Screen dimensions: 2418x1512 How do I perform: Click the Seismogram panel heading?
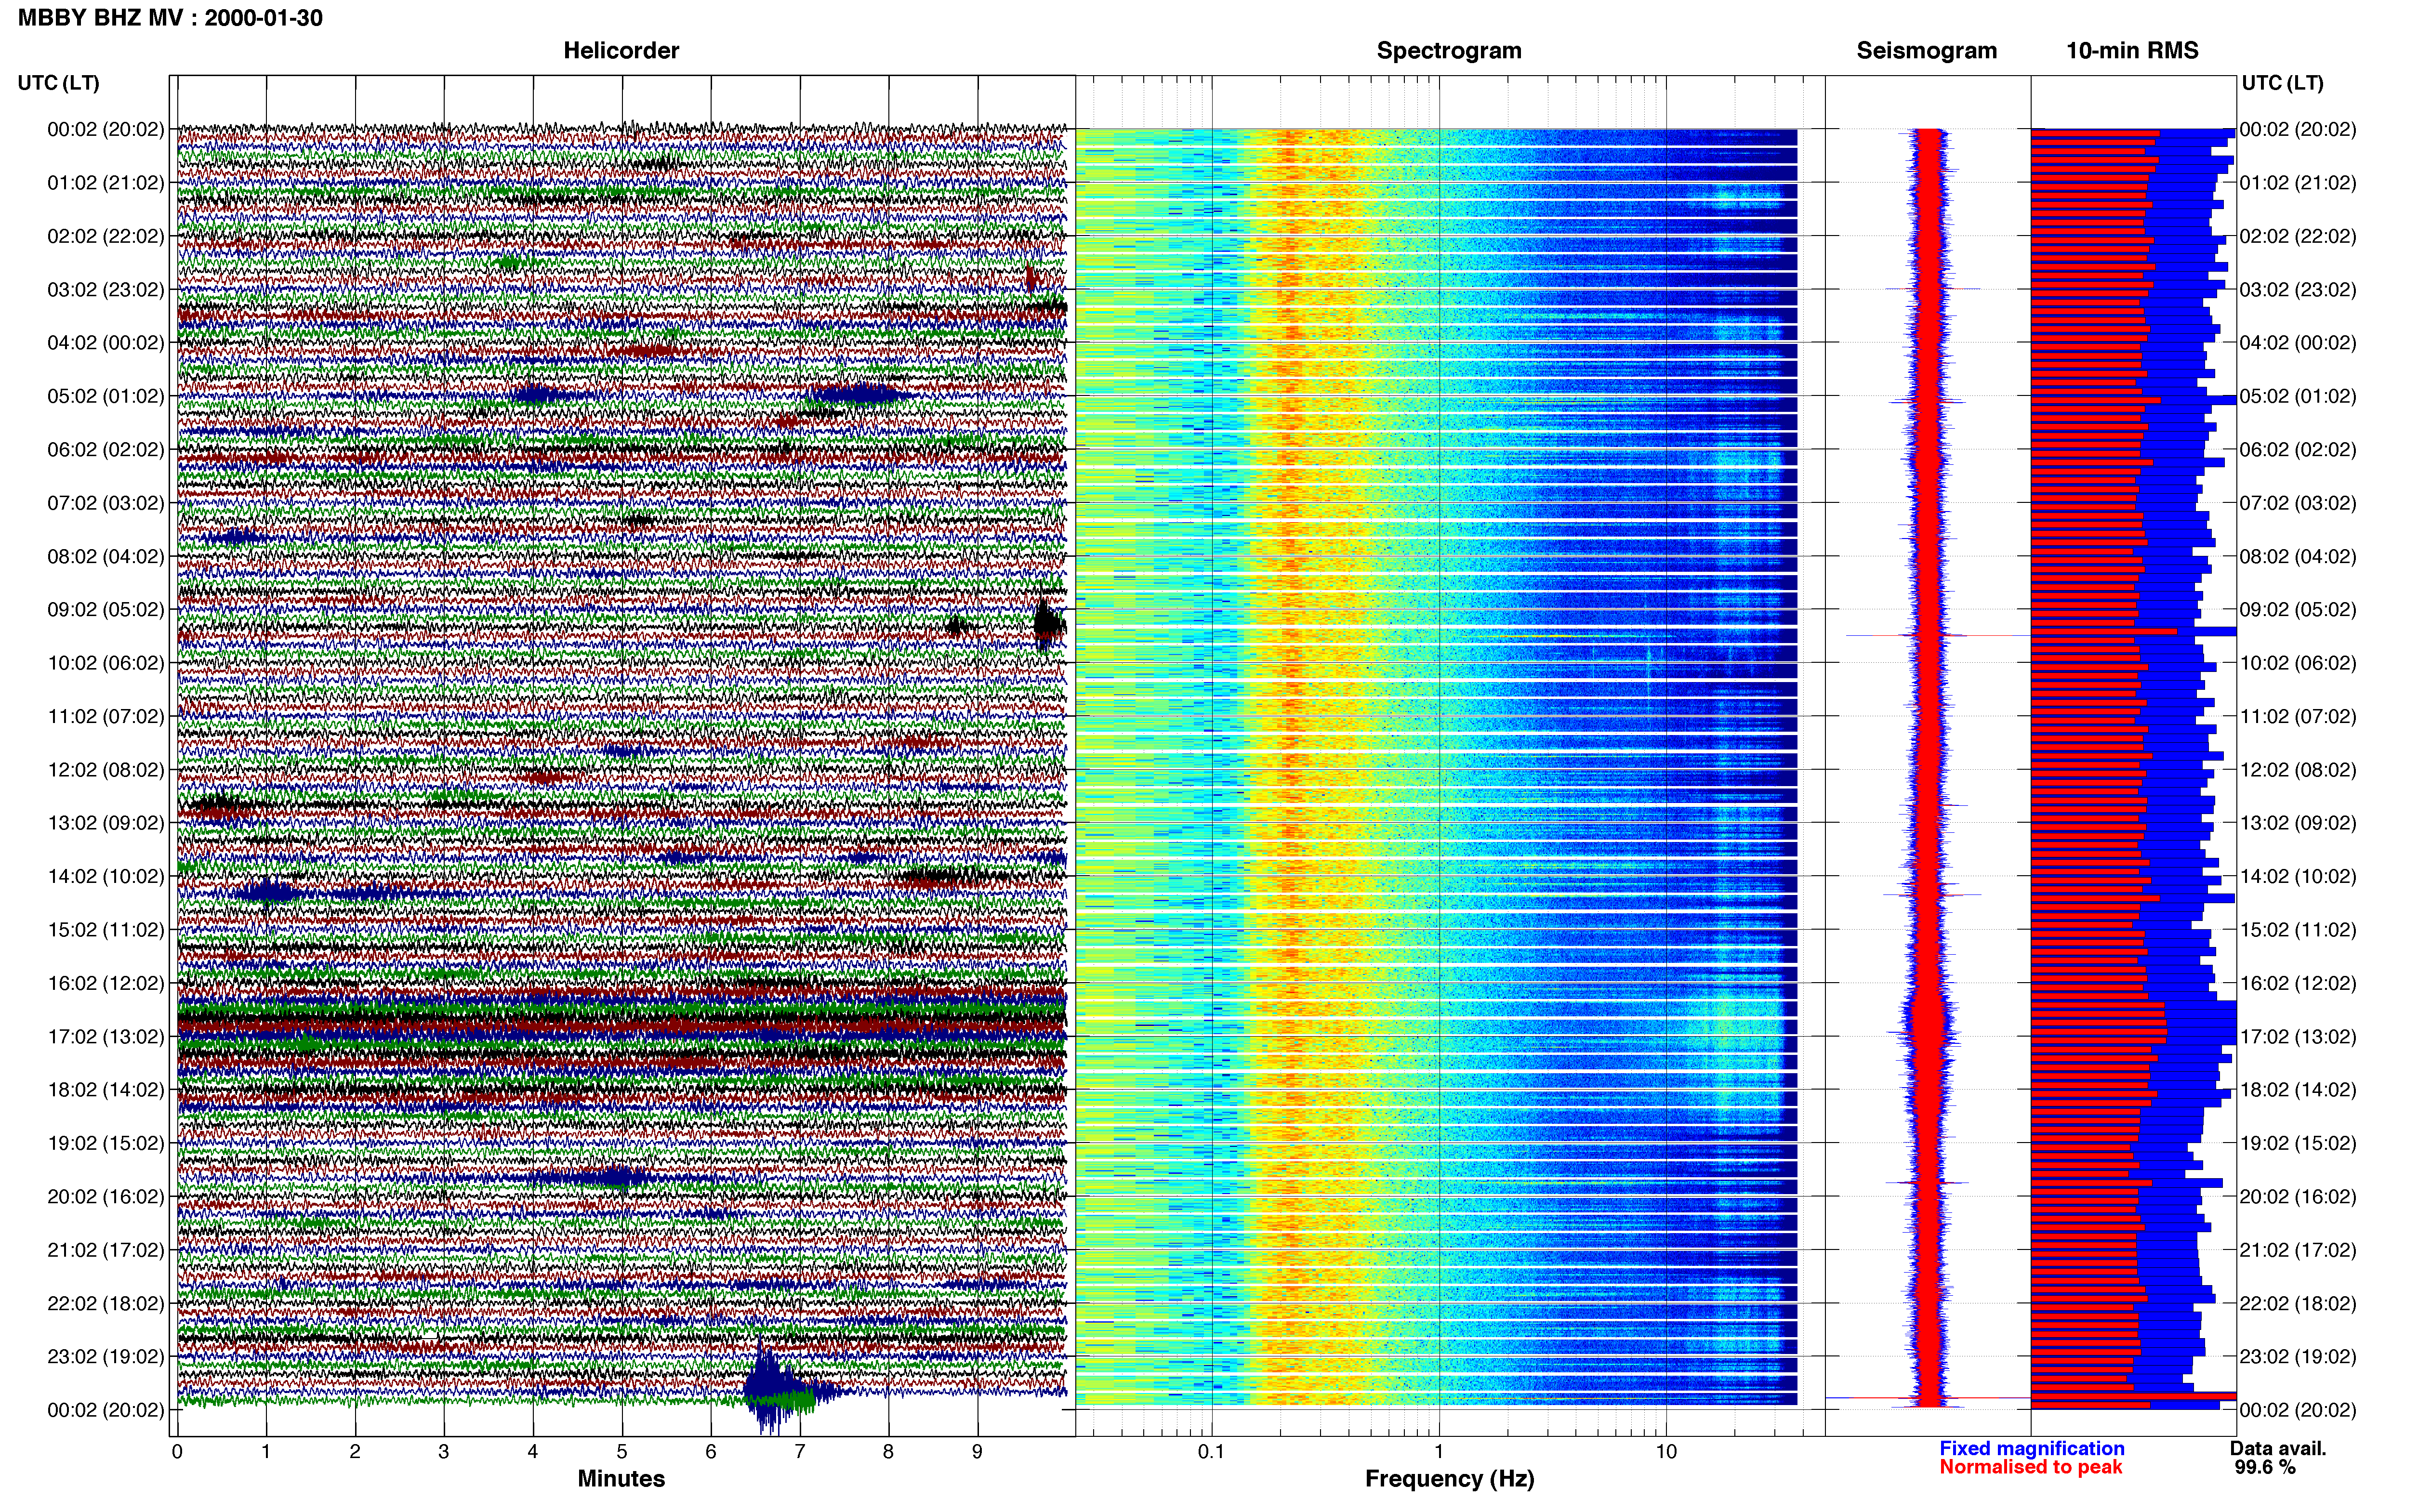pyautogui.click(x=1926, y=50)
